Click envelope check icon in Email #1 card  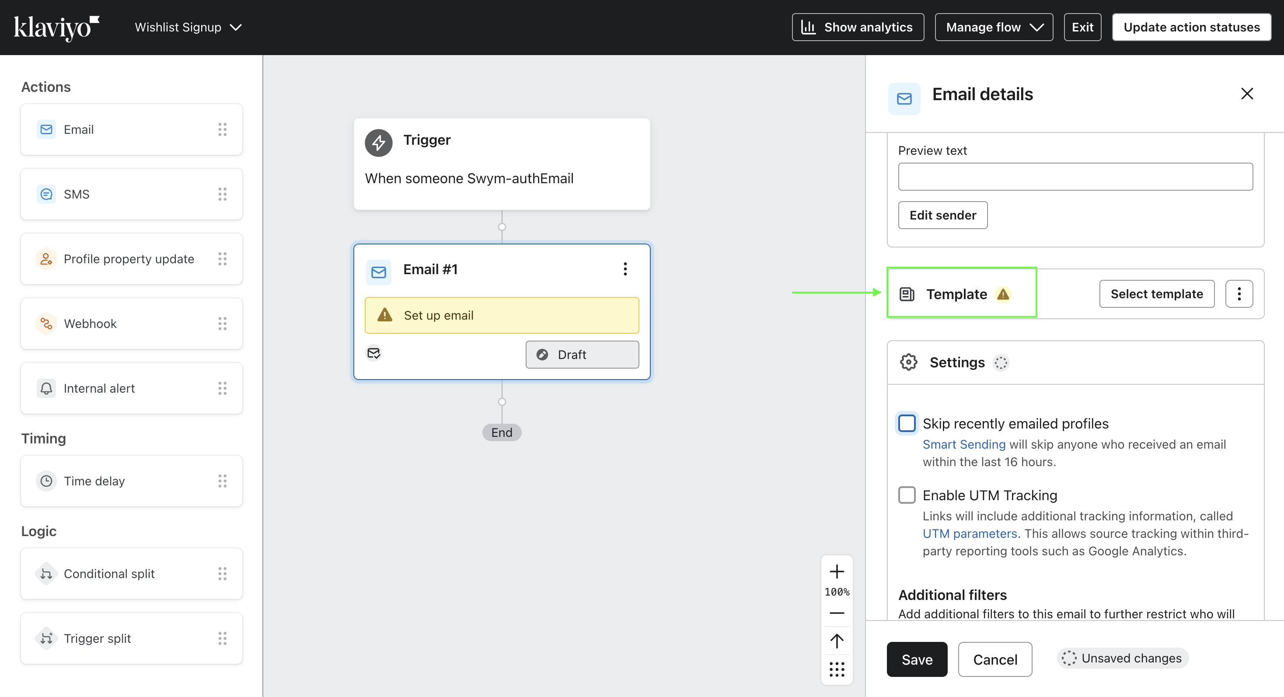374,353
